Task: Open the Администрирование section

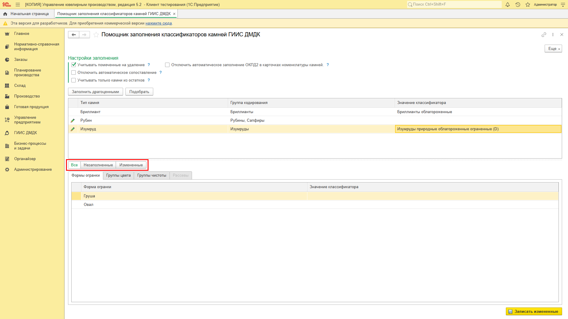Action: click(33, 170)
